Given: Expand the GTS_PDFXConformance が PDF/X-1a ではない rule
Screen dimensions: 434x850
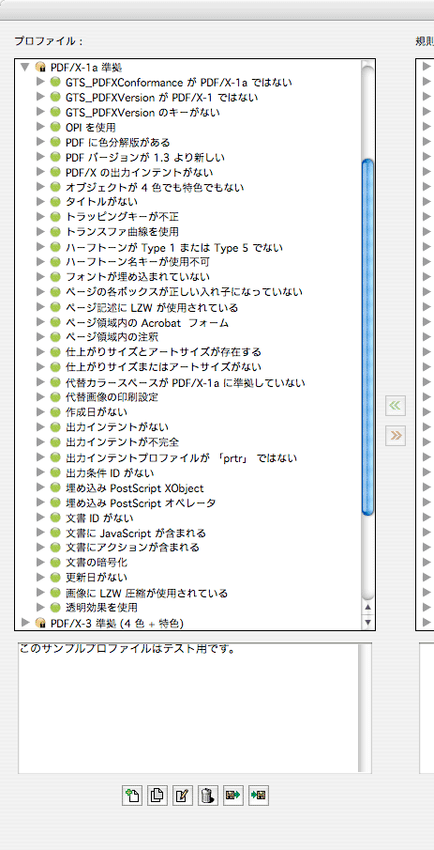Looking at the screenshot, I should tap(40, 83).
